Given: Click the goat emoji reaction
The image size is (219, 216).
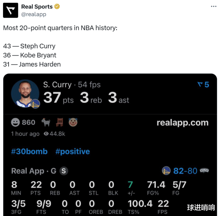Looking at the screenshot, I should tap(46, 123).
